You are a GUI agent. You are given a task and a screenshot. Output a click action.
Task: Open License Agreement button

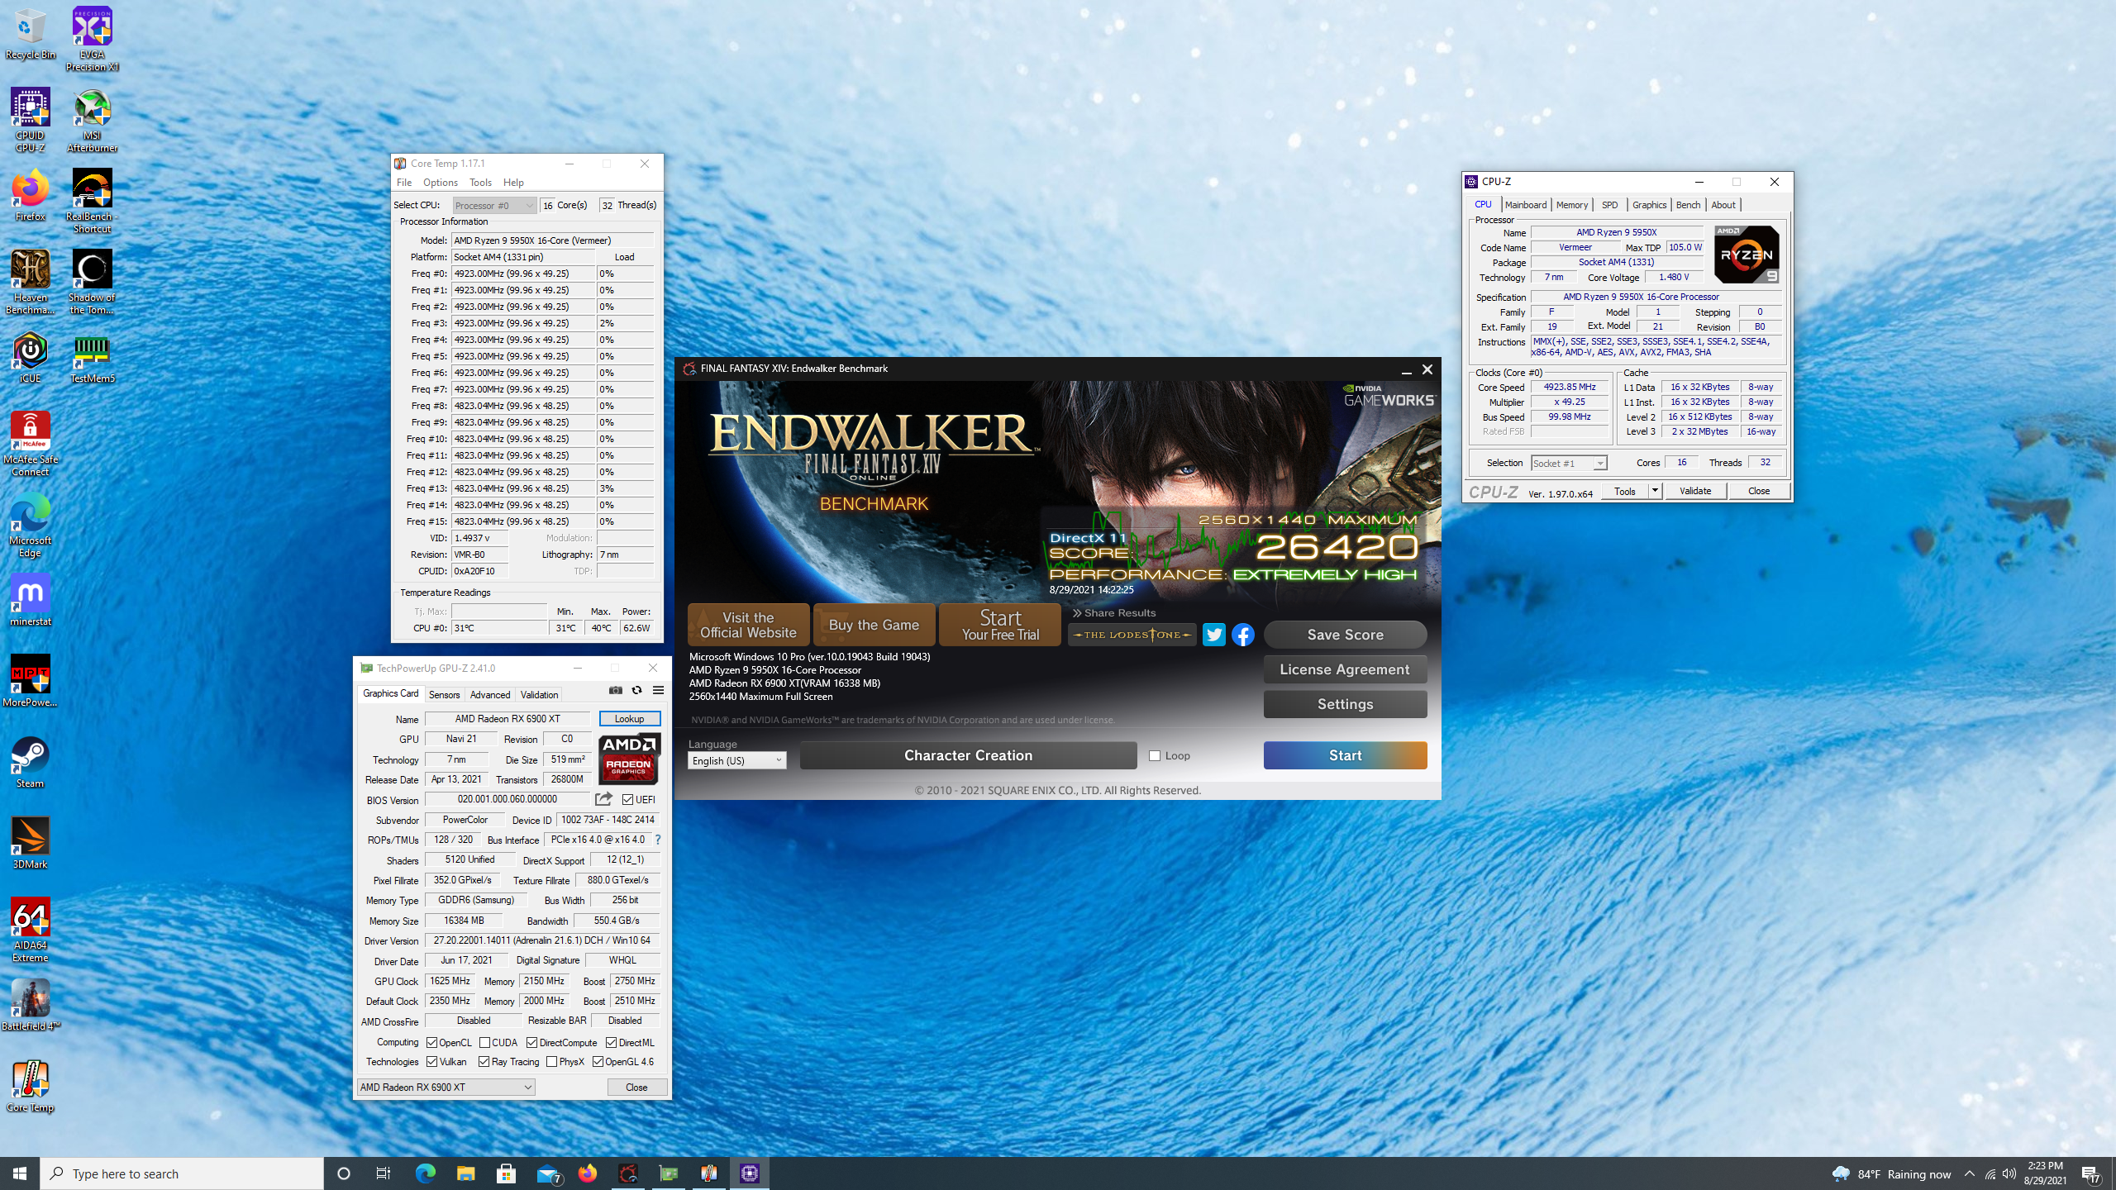1345,669
